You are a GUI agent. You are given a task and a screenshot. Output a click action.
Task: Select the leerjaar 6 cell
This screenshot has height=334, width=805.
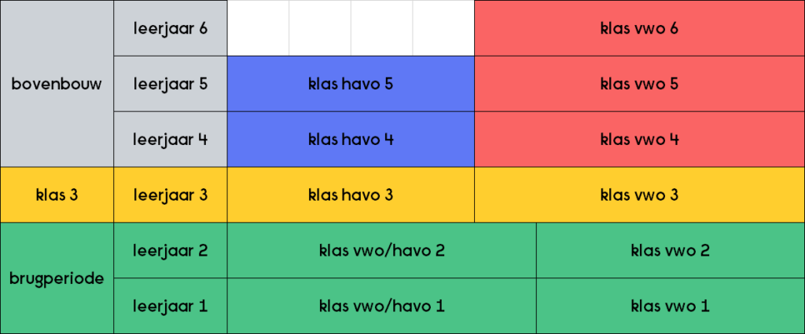tap(171, 28)
